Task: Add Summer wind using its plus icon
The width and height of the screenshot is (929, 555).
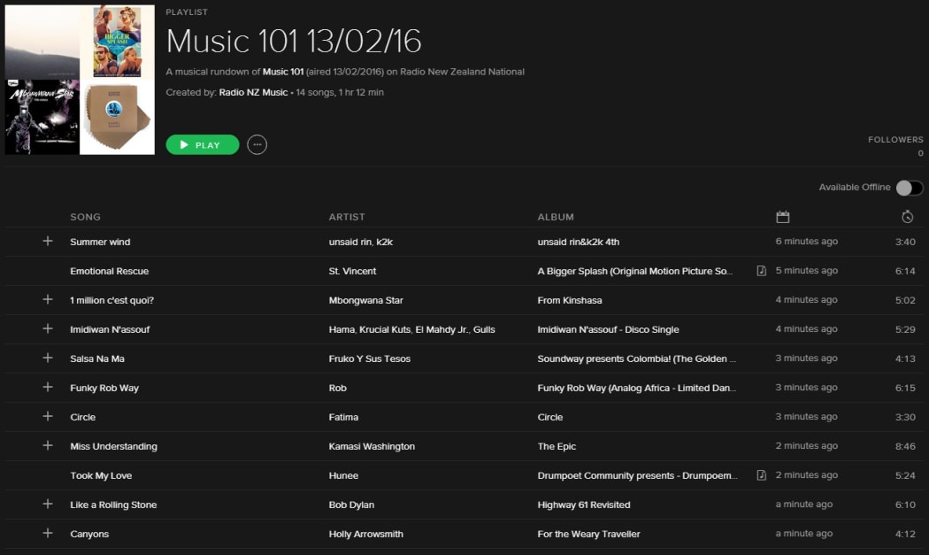Action: 48,242
